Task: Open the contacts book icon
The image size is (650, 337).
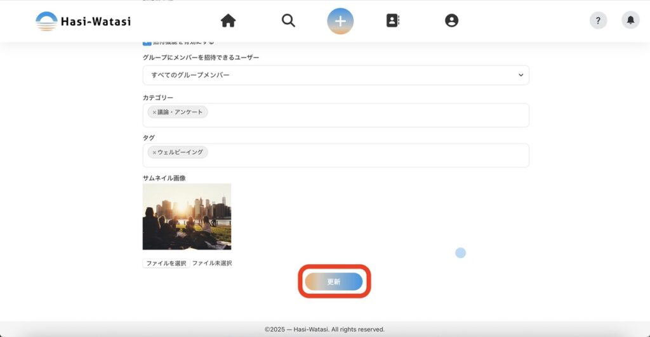Action: tap(393, 21)
